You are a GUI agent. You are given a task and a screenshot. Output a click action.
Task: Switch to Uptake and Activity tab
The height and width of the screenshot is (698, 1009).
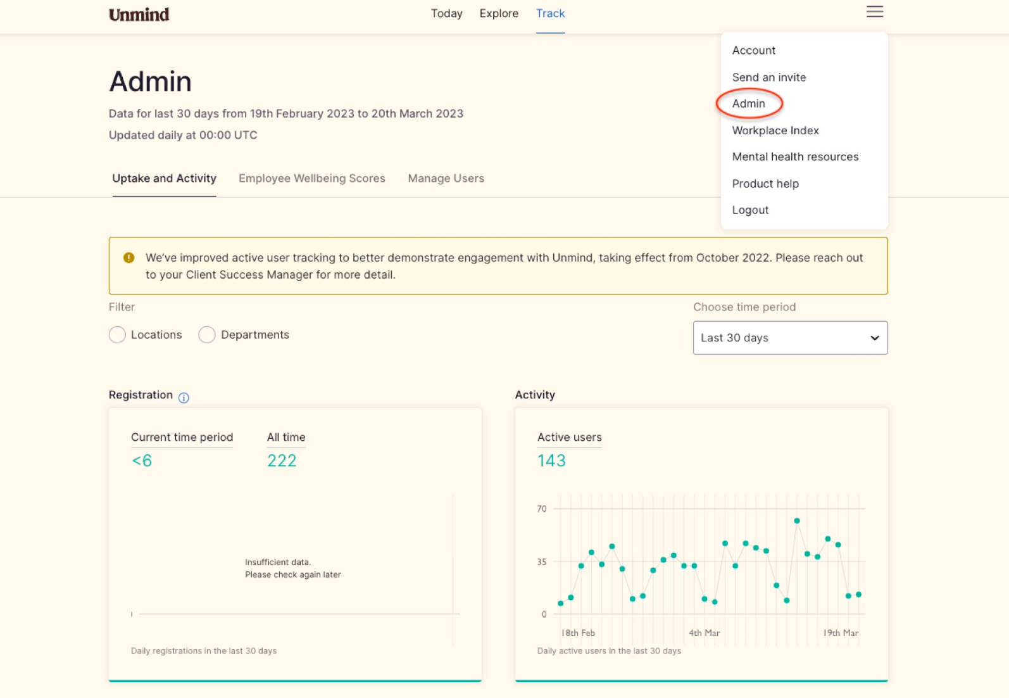pos(164,178)
